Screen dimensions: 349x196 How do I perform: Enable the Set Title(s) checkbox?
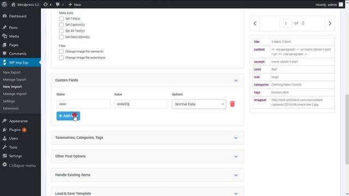(x=62, y=19)
